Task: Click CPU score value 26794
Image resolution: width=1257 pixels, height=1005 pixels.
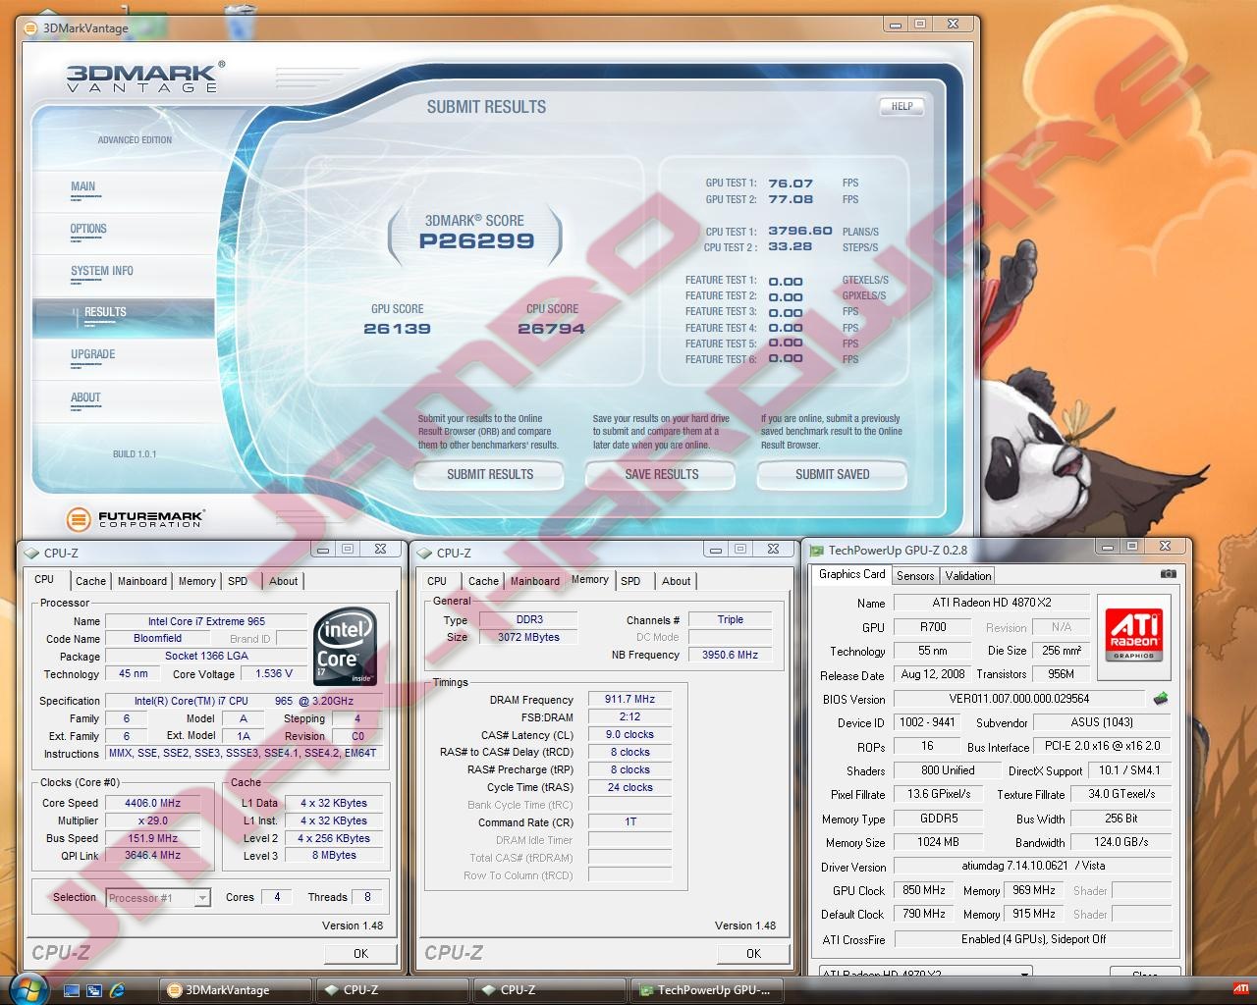Action: click(551, 329)
